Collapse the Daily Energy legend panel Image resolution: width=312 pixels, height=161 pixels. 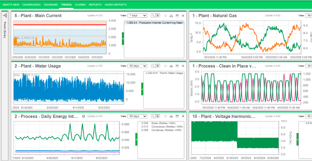pos(136,139)
